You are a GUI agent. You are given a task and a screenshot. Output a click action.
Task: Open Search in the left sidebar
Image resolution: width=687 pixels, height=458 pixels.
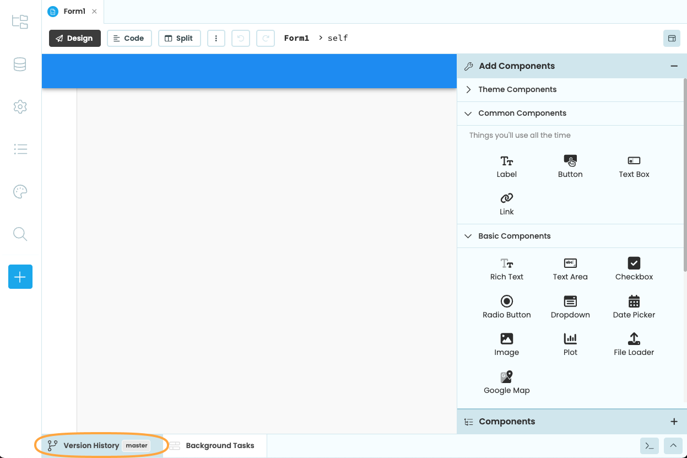click(20, 234)
